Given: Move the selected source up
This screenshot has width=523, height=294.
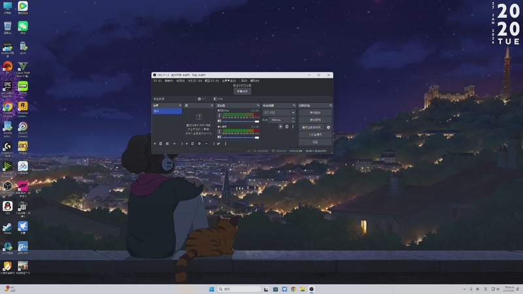Looking at the screenshot, I should pyautogui.click(x=207, y=144).
